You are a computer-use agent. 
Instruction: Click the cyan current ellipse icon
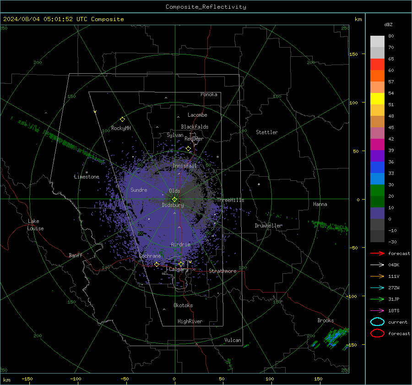[x=377, y=322]
